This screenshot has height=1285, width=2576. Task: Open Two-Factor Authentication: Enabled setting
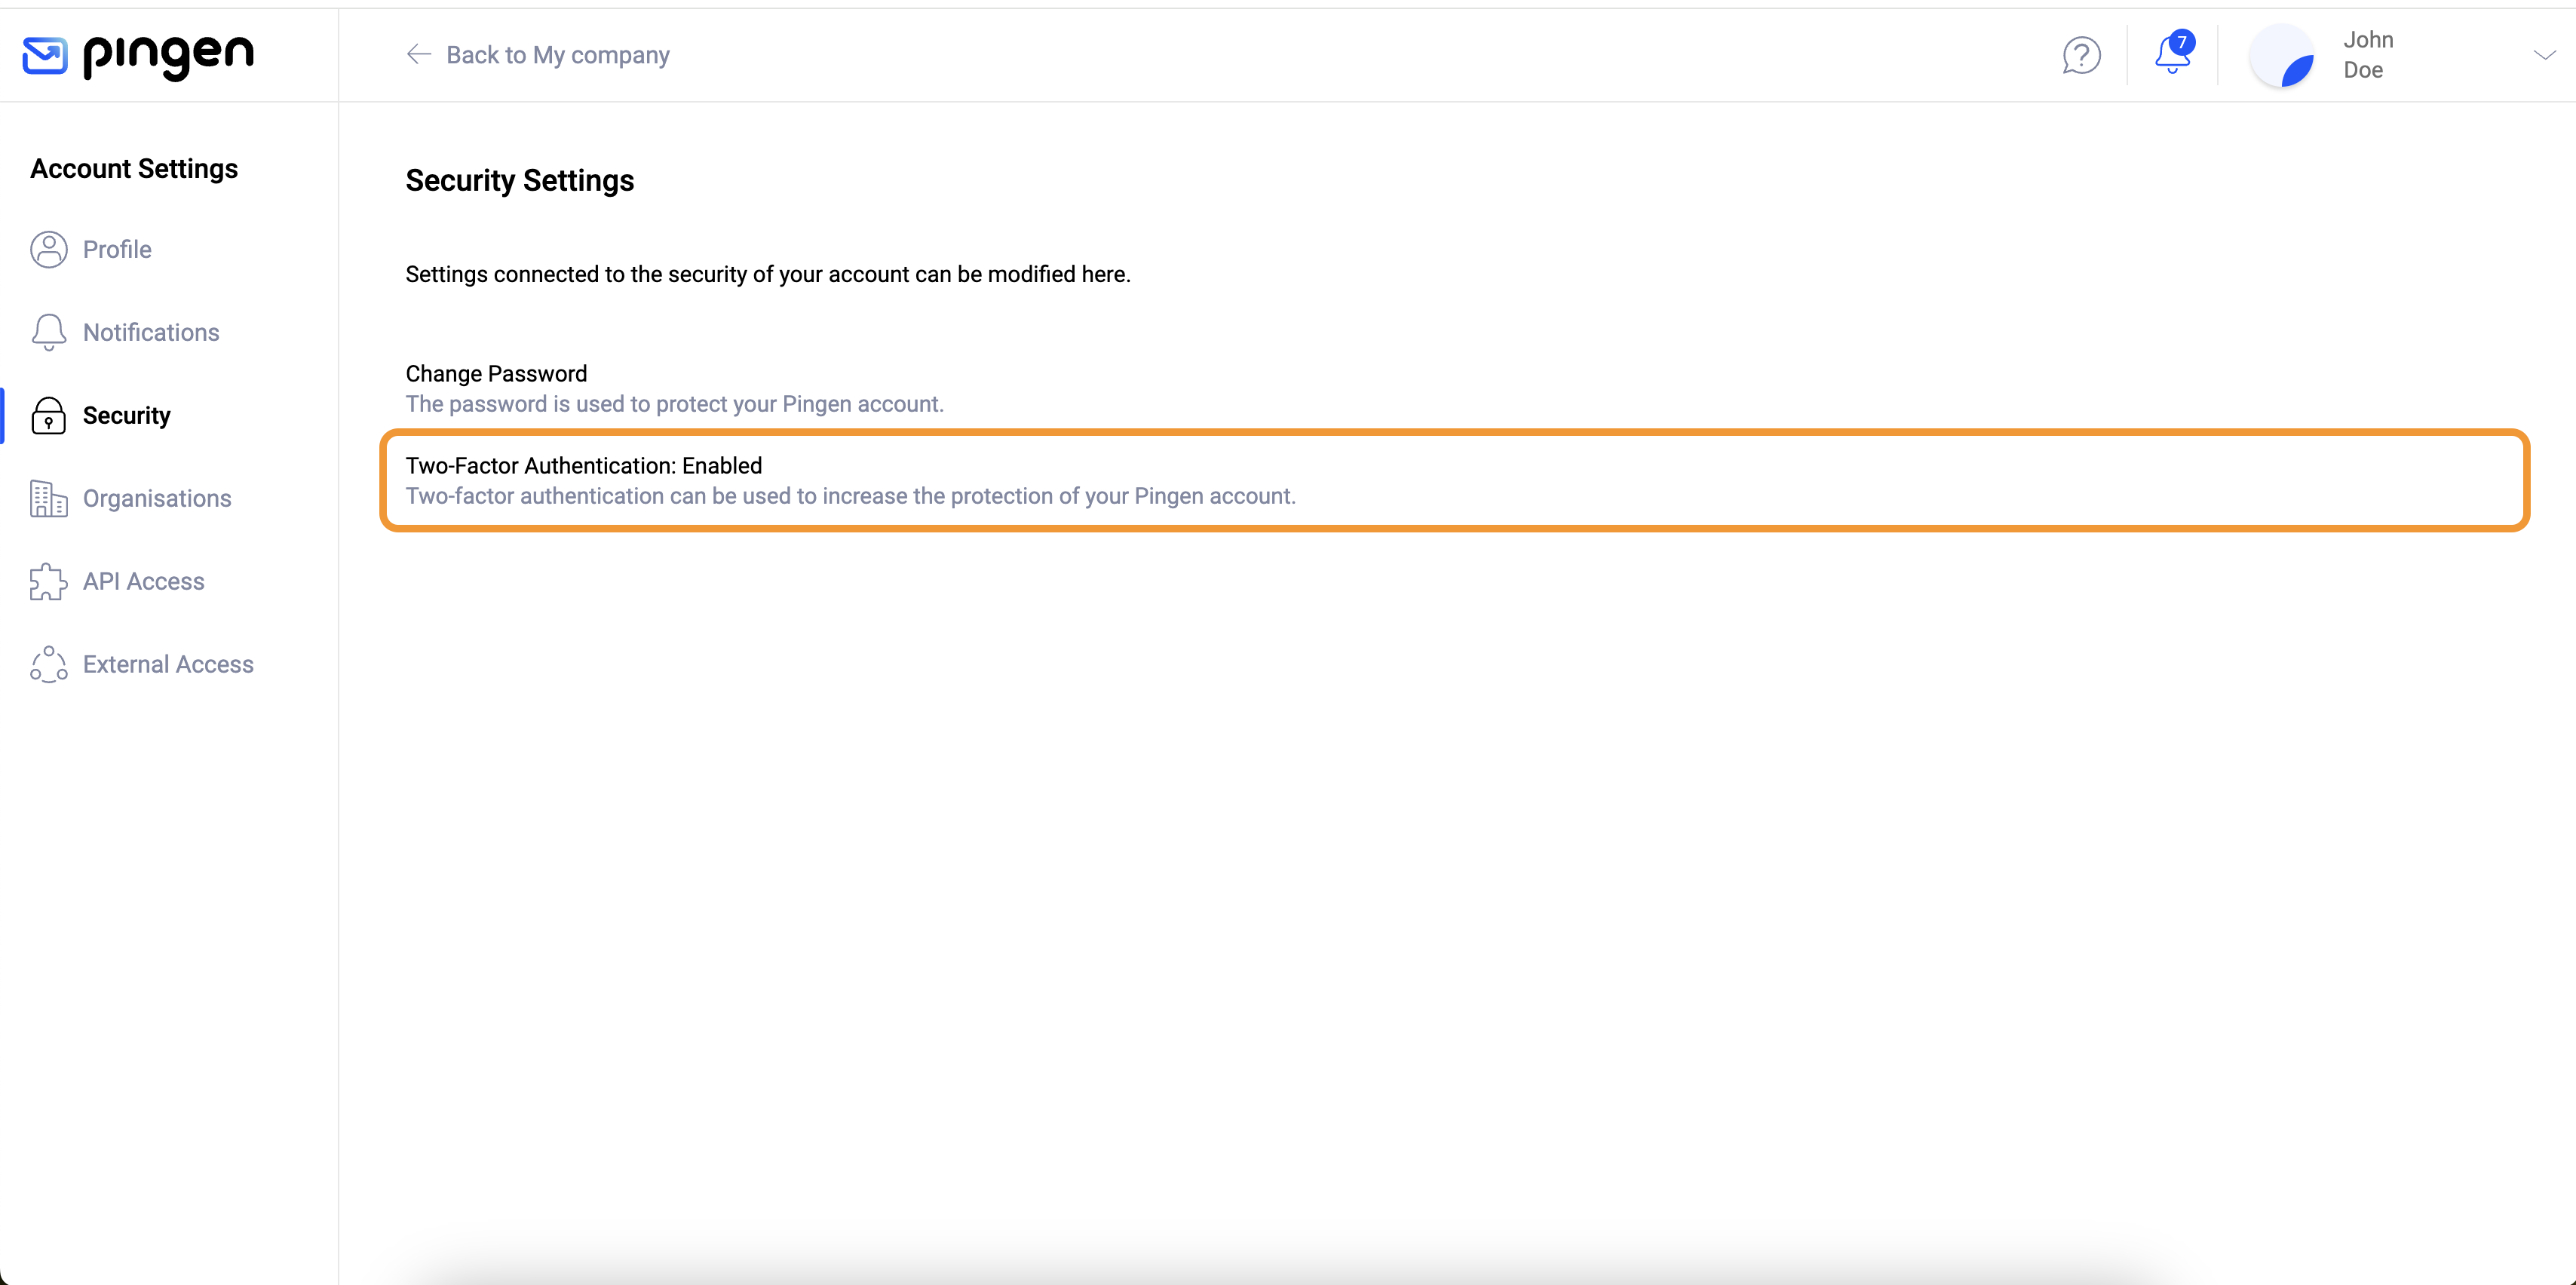click(1455, 480)
